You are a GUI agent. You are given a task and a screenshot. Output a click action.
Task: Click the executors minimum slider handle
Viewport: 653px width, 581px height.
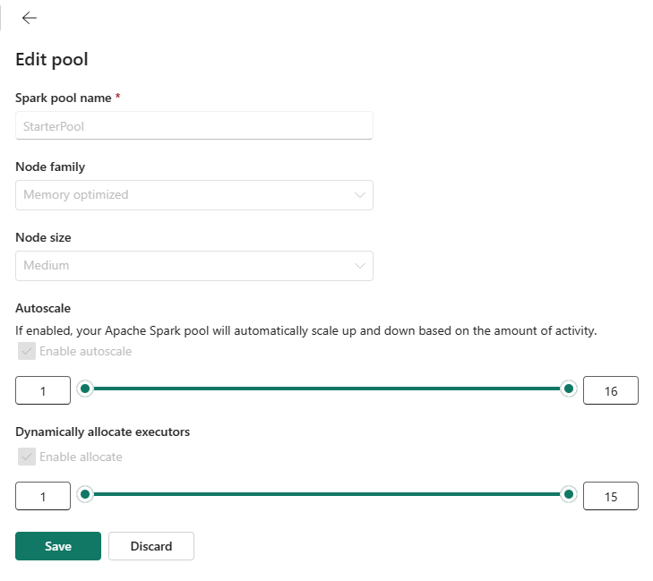coord(85,494)
